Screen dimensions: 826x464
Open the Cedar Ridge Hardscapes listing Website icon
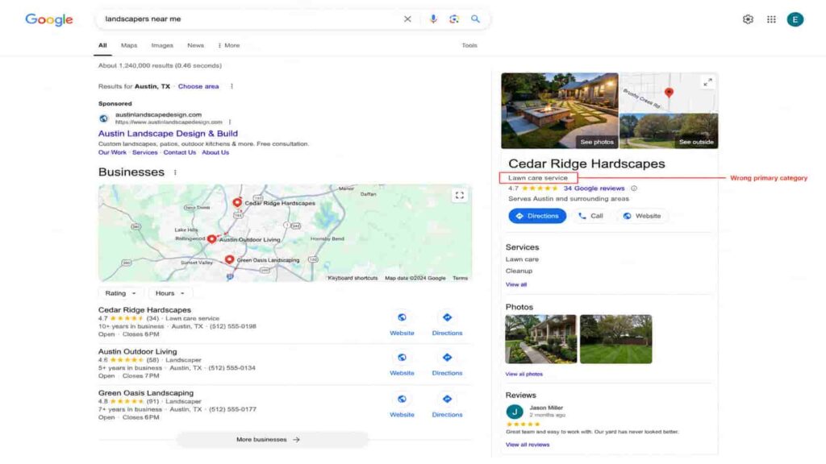(402, 317)
